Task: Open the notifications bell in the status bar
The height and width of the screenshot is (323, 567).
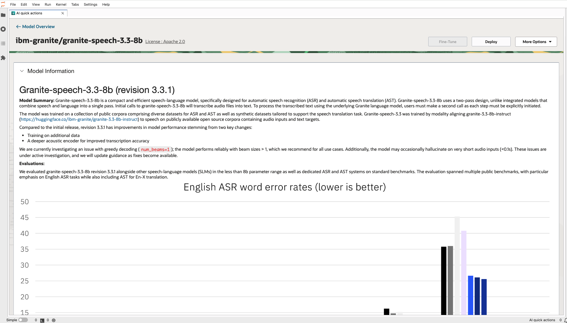Action: point(565,320)
